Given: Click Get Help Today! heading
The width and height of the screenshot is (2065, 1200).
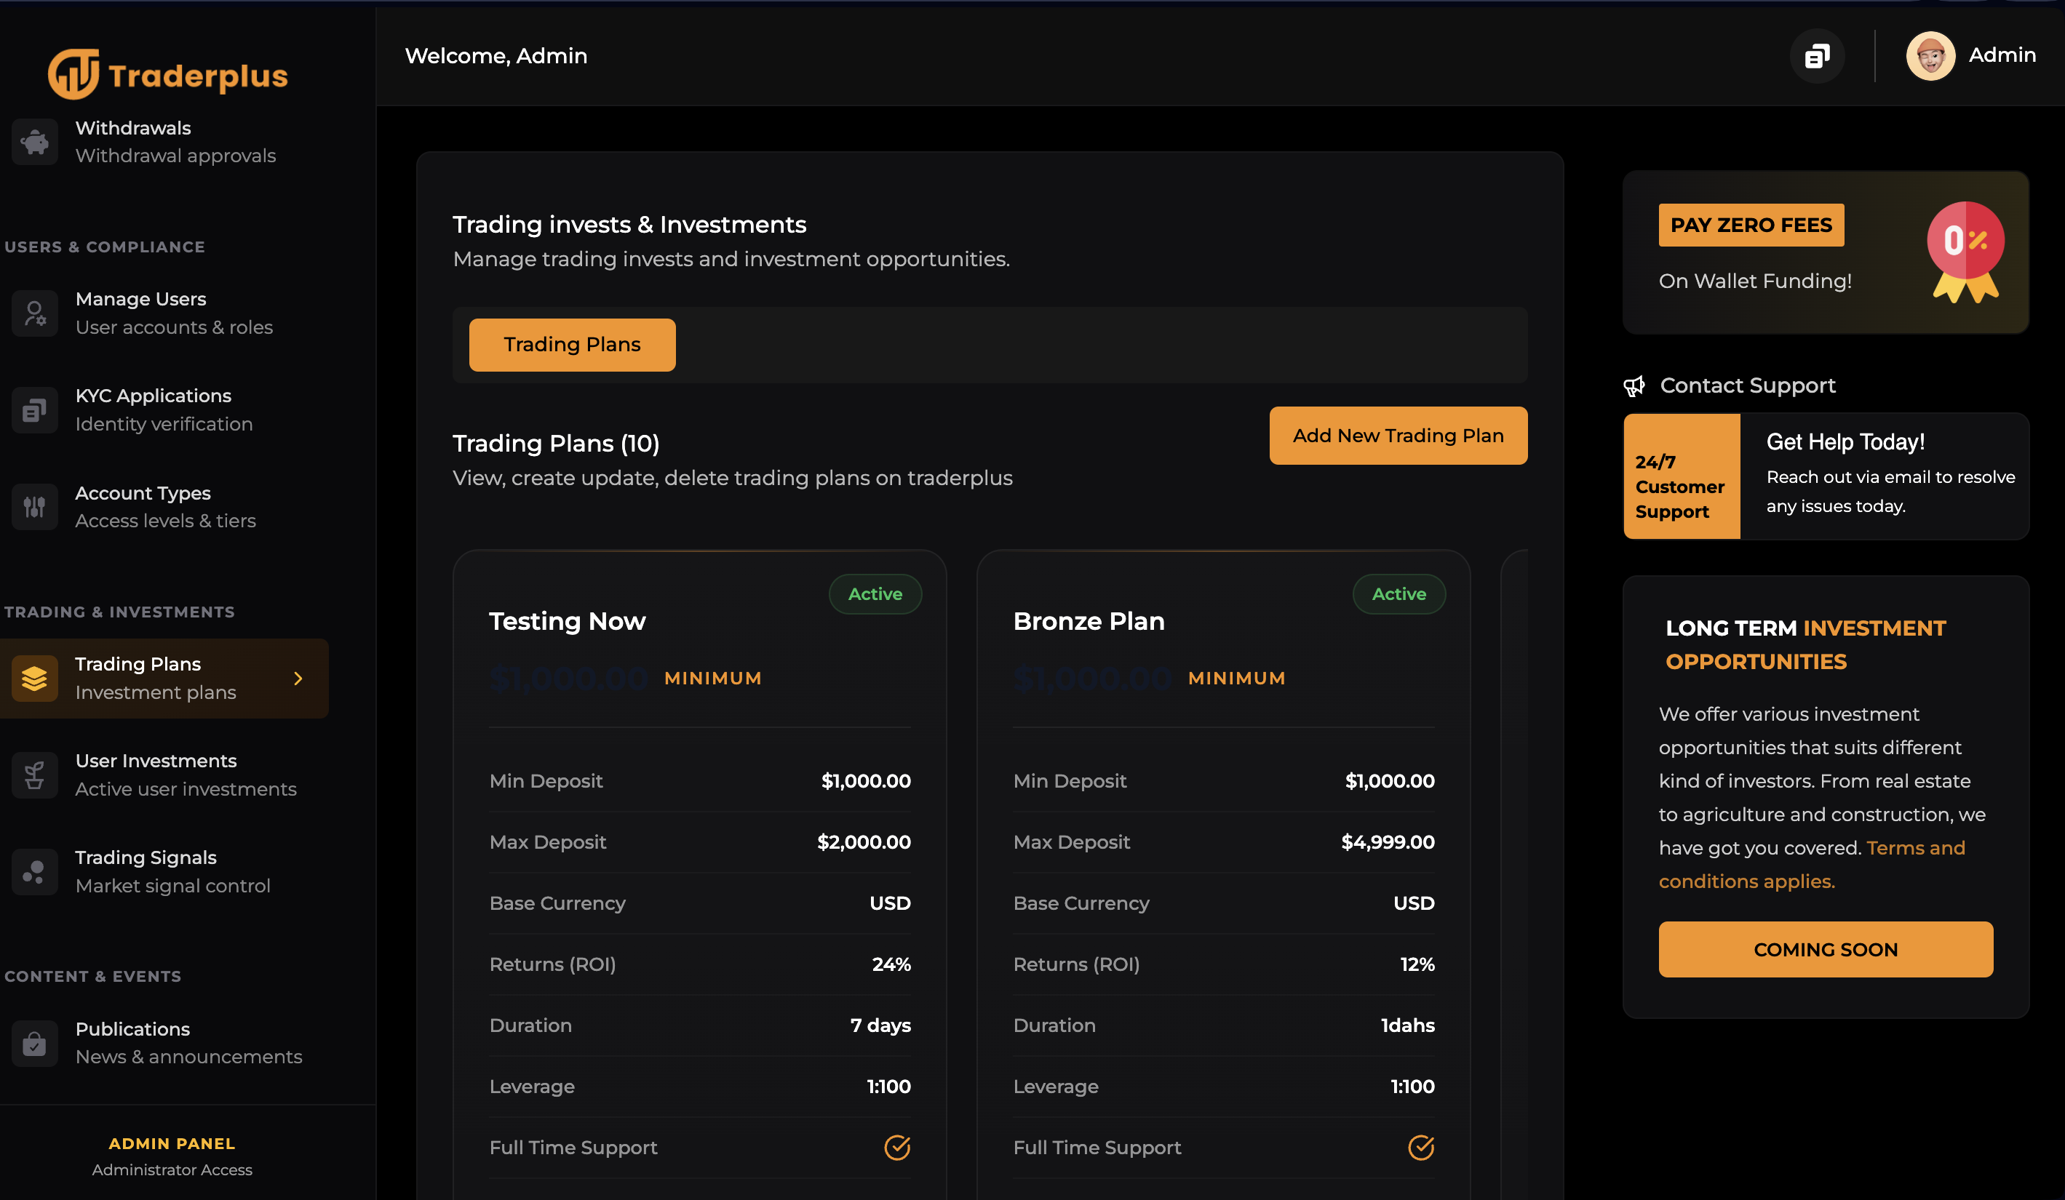Looking at the screenshot, I should pos(1845,442).
